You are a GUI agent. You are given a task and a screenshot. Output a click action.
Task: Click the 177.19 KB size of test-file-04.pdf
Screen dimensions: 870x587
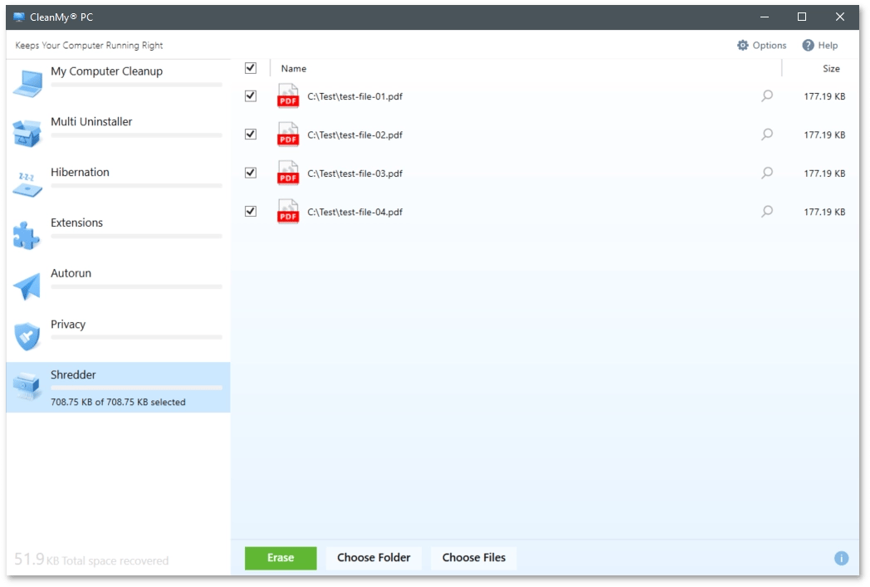pyautogui.click(x=824, y=212)
